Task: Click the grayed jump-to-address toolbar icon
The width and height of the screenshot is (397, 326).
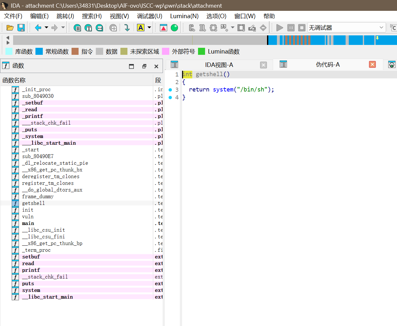Action: tap(113, 28)
